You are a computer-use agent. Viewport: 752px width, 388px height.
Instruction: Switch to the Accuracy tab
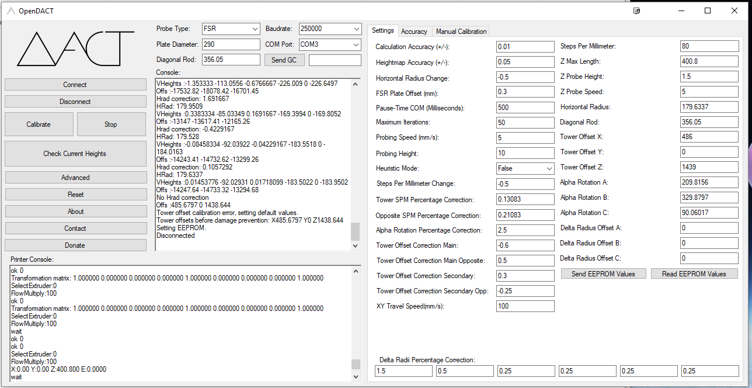coord(414,32)
